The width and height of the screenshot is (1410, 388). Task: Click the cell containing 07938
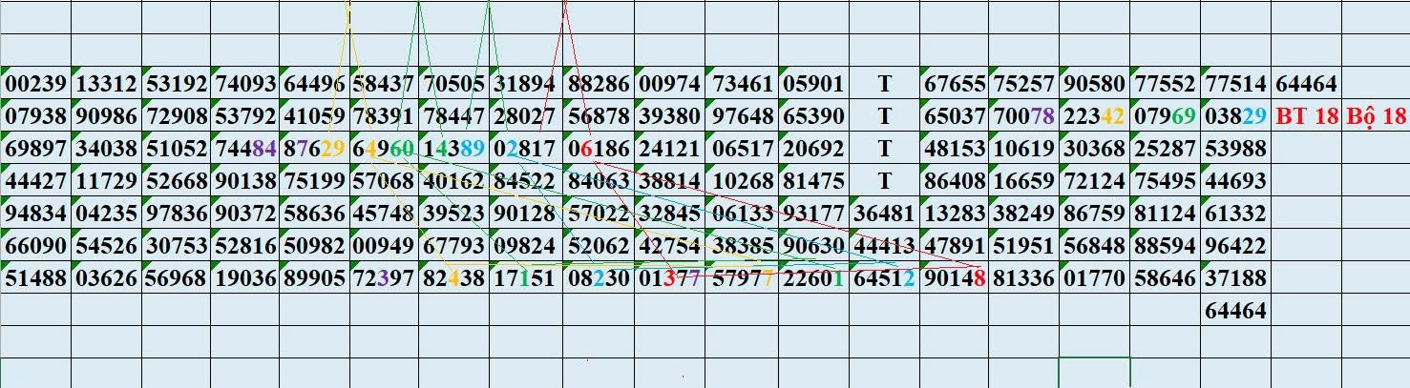35,116
